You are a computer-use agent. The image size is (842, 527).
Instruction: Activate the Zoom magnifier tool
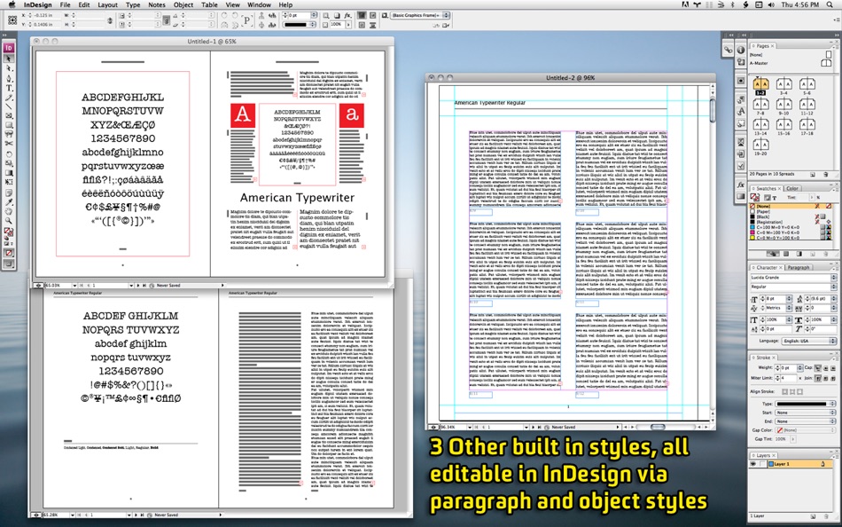click(x=9, y=221)
